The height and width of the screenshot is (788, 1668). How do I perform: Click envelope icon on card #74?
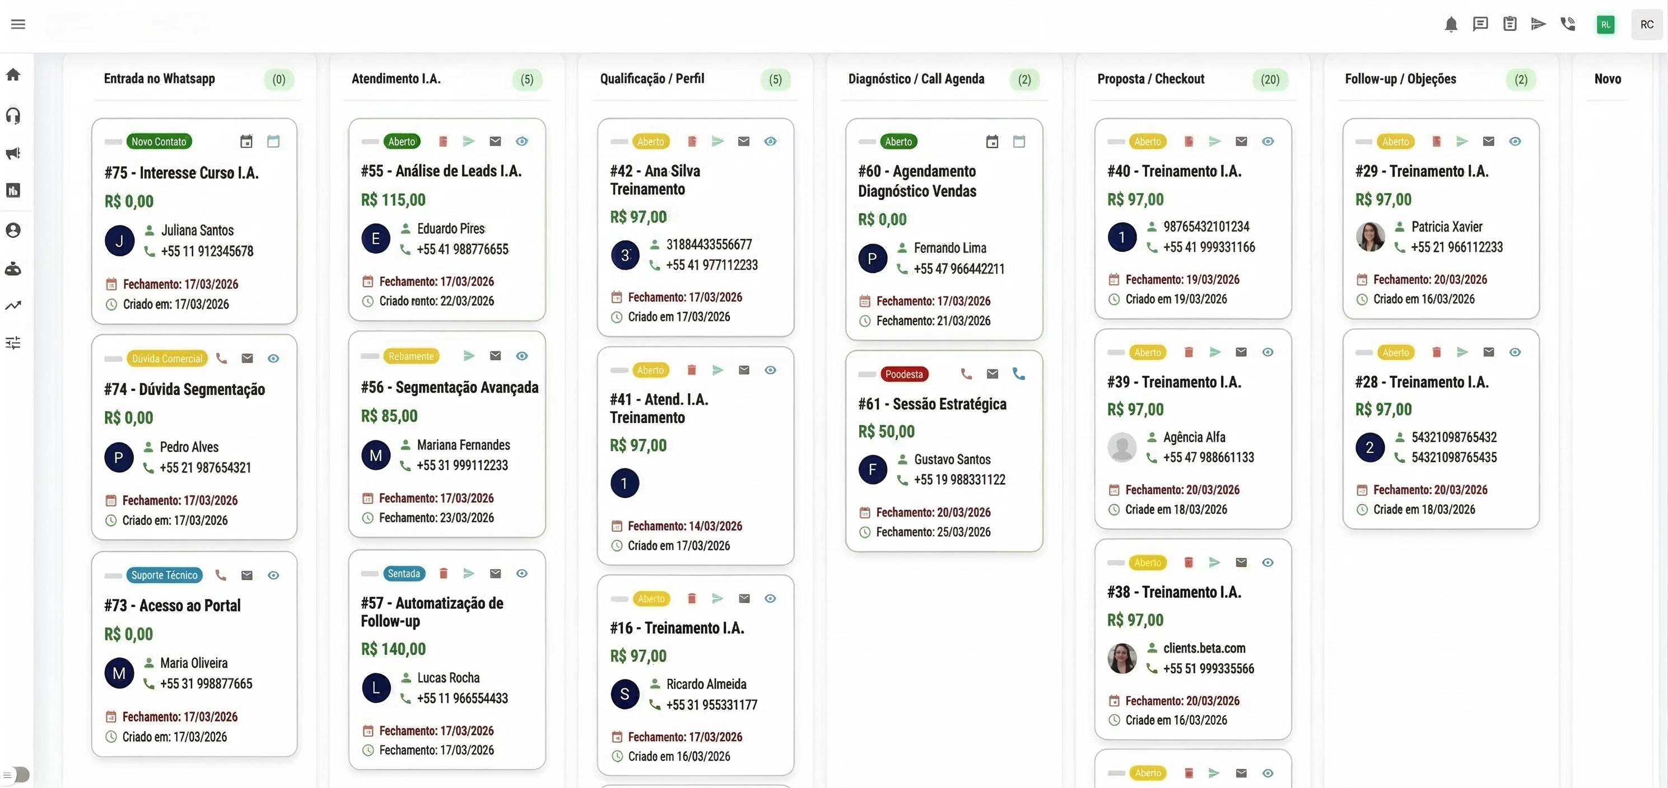(248, 358)
